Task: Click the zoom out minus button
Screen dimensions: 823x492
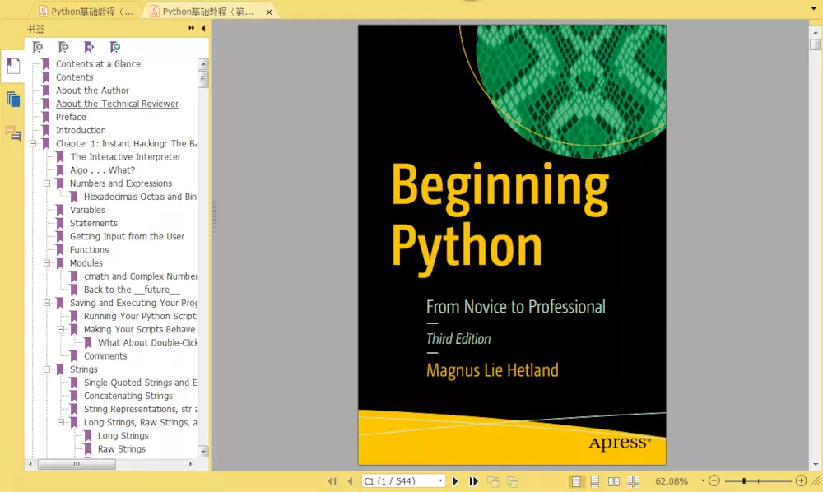Action: click(x=714, y=480)
